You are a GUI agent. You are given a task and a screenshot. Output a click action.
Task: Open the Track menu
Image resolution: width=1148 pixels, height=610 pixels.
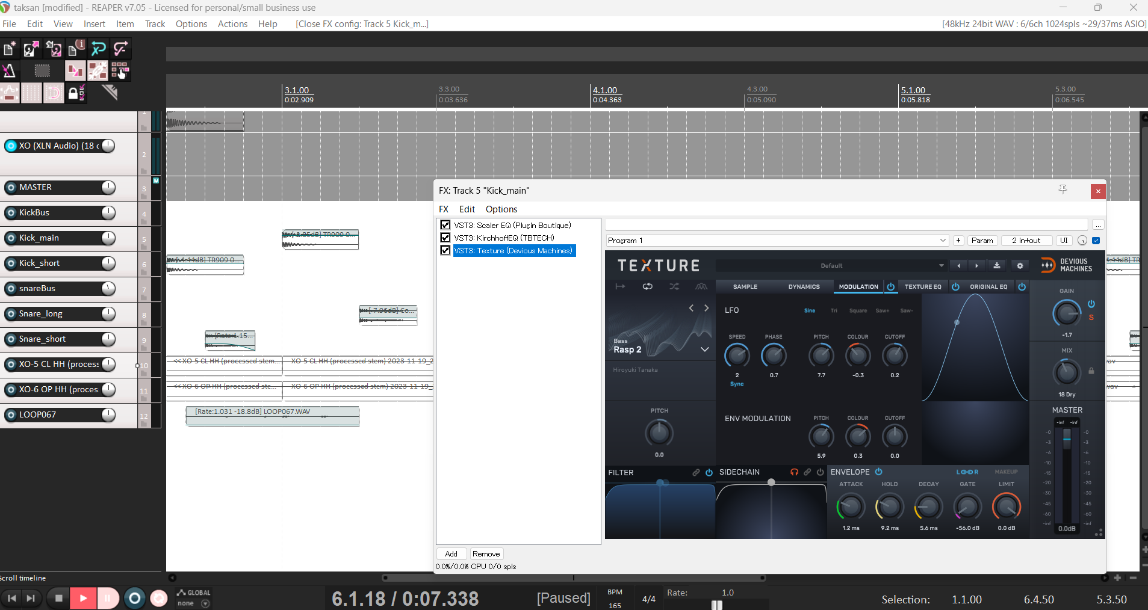[x=155, y=24]
